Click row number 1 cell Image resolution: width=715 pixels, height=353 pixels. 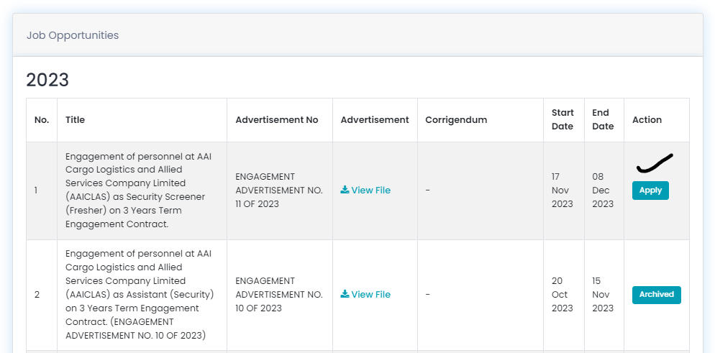[x=42, y=191]
